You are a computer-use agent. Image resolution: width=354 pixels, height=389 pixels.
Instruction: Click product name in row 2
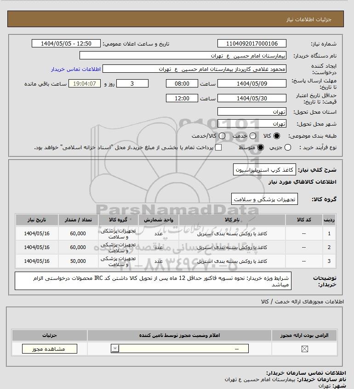point(232,247)
